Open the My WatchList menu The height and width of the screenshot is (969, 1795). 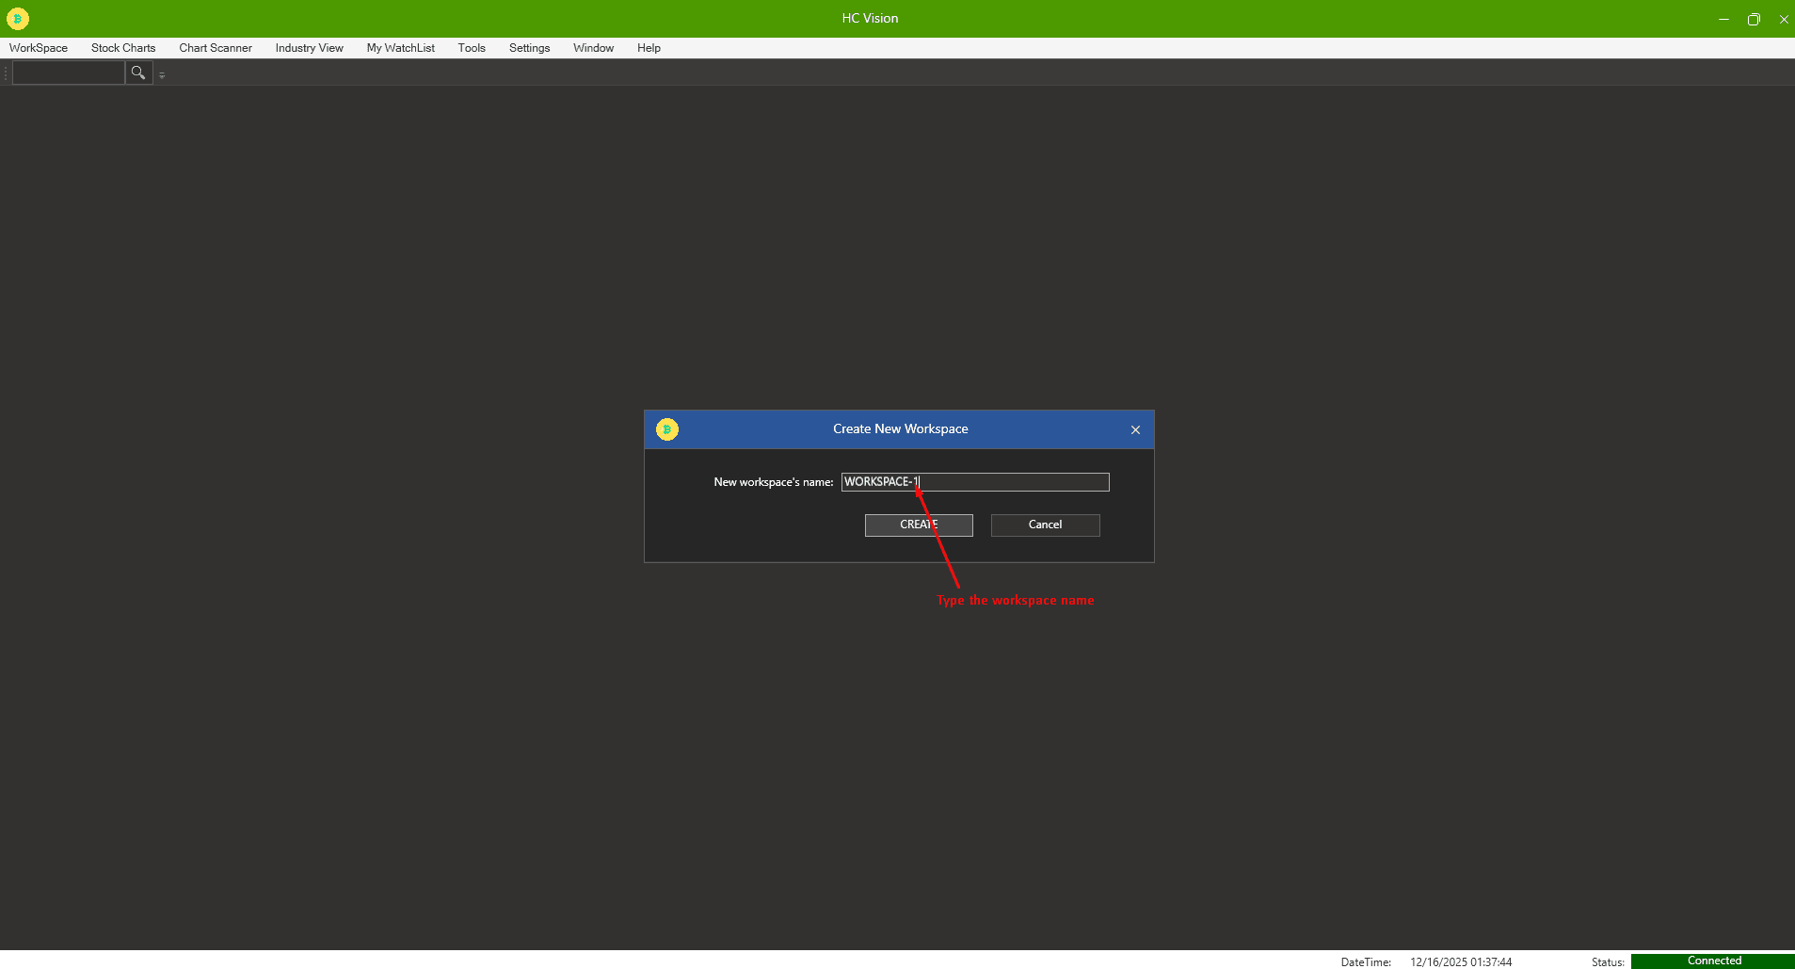click(x=400, y=48)
